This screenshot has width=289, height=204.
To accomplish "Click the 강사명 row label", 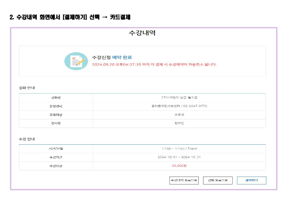I will tap(56, 123).
